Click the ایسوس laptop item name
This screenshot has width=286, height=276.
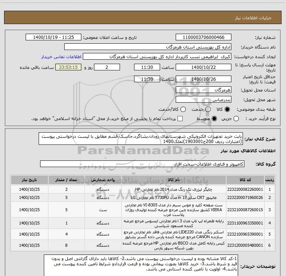(174, 223)
